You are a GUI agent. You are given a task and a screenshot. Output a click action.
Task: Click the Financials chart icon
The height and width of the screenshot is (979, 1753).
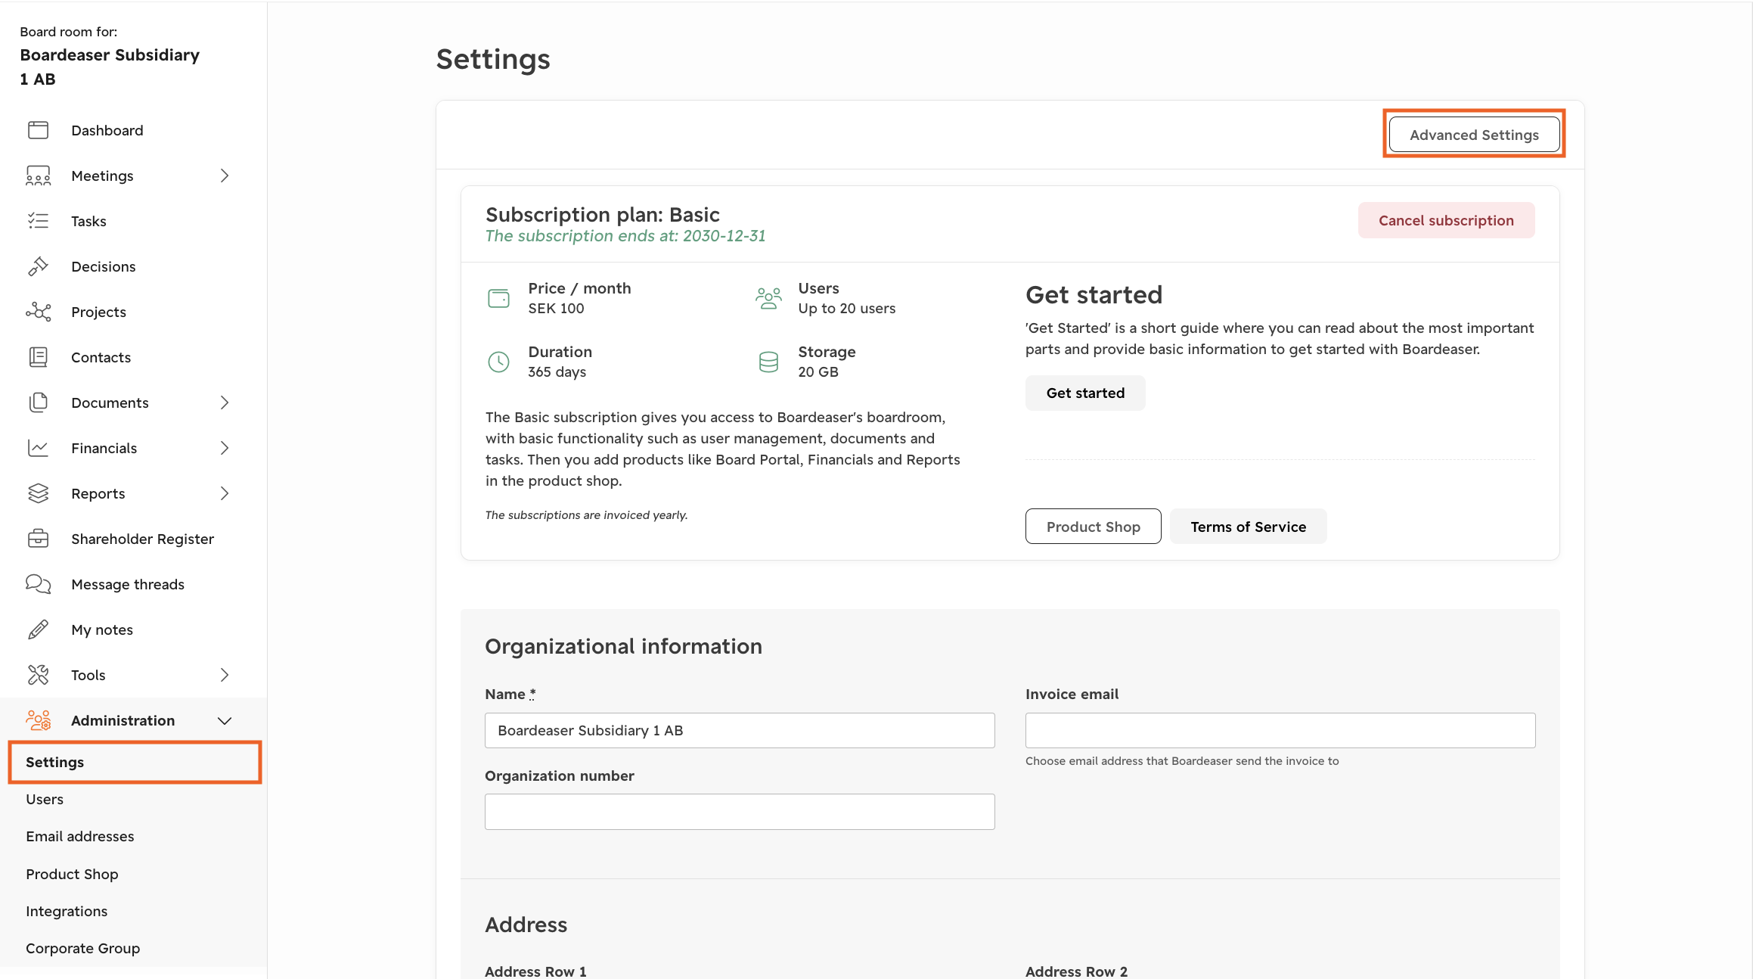(x=38, y=448)
